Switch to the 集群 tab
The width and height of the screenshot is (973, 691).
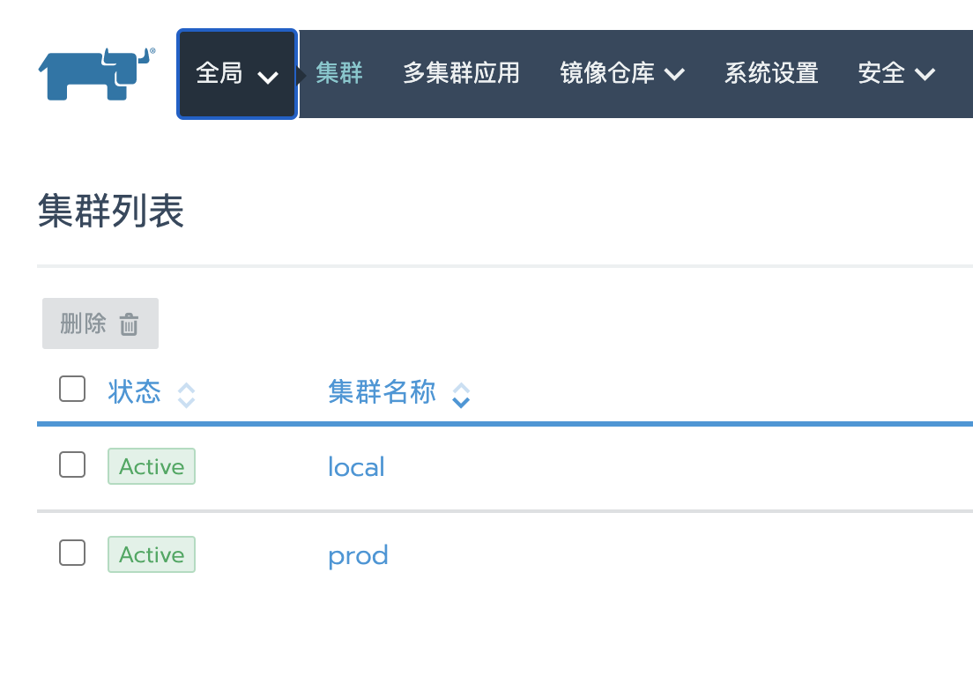338,73
